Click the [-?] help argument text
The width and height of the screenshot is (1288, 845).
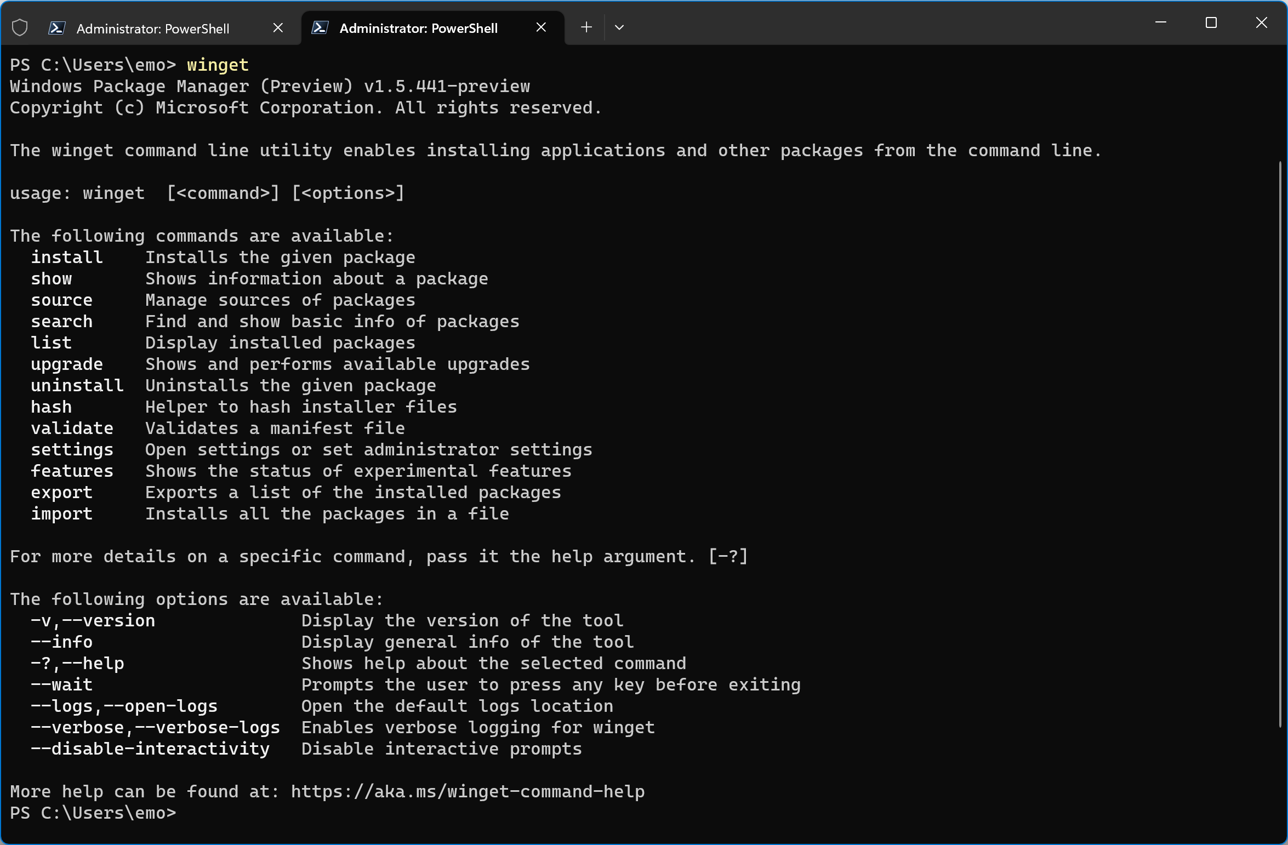pyautogui.click(x=728, y=557)
